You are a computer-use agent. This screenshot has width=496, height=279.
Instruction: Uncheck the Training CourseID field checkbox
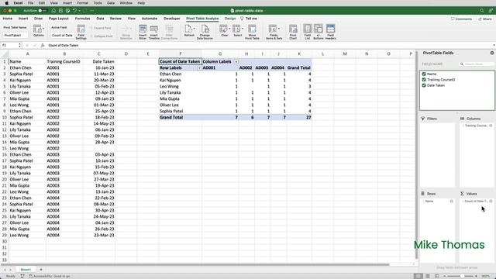(x=424, y=79)
